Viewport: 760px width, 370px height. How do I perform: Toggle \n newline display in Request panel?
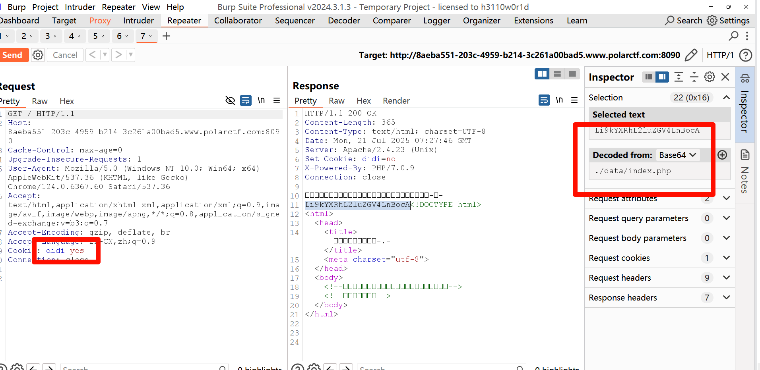point(261,100)
